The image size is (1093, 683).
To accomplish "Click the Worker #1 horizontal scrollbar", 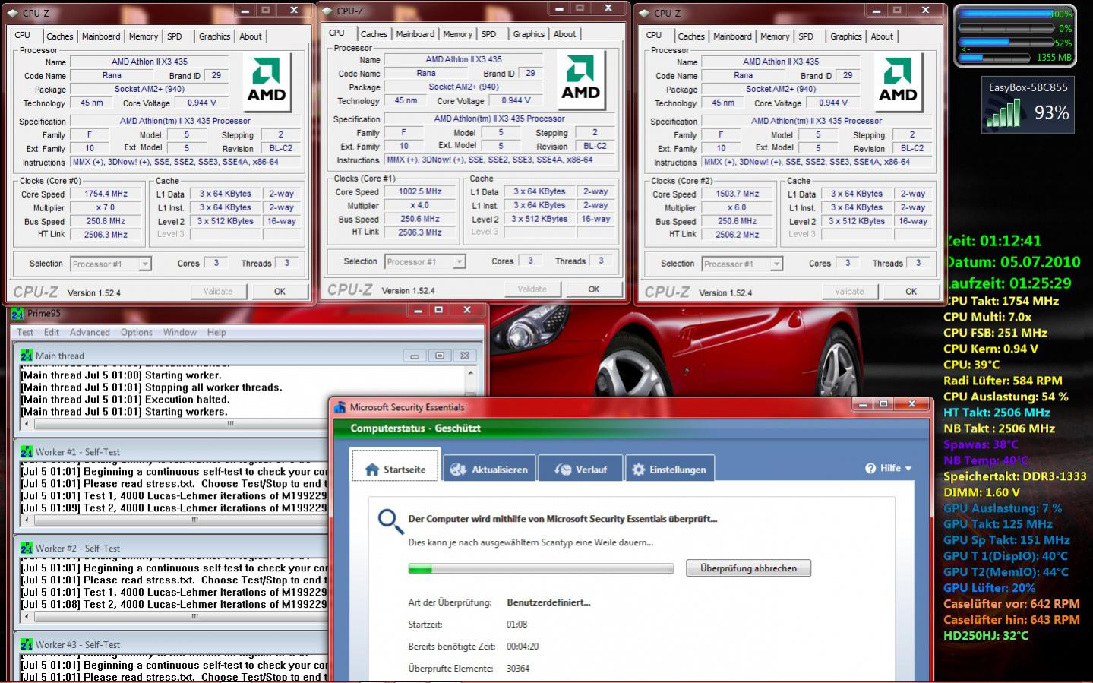I will pyautogui.click(x=194, y=520).
